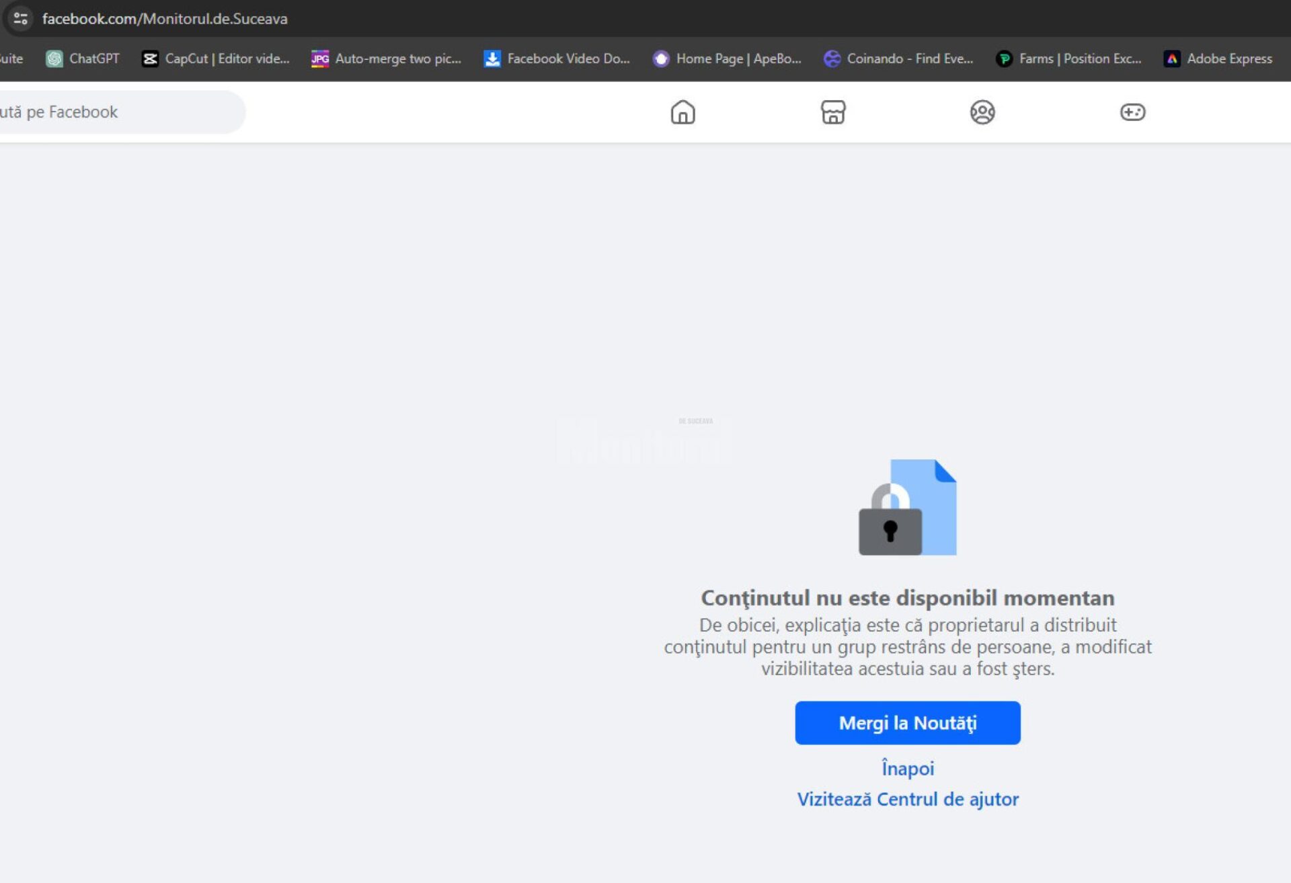
Task: Open the Facebook Groups icon
Action: click(x=982, y=112)
